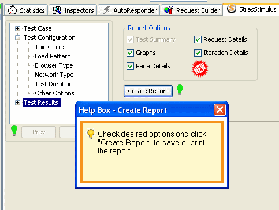Image resolution: width=279 pixels, height=210 pixels.
Task: Click the Create Report button
Action: click(x=148, y=91)
